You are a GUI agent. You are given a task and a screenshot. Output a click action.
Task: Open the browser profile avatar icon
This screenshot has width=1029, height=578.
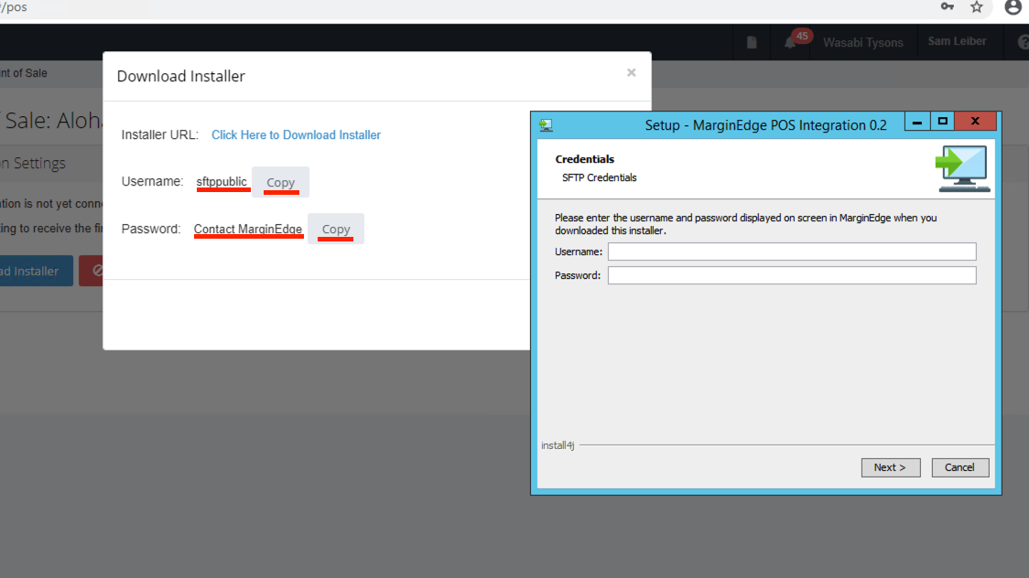click(x=1014, y=7)
